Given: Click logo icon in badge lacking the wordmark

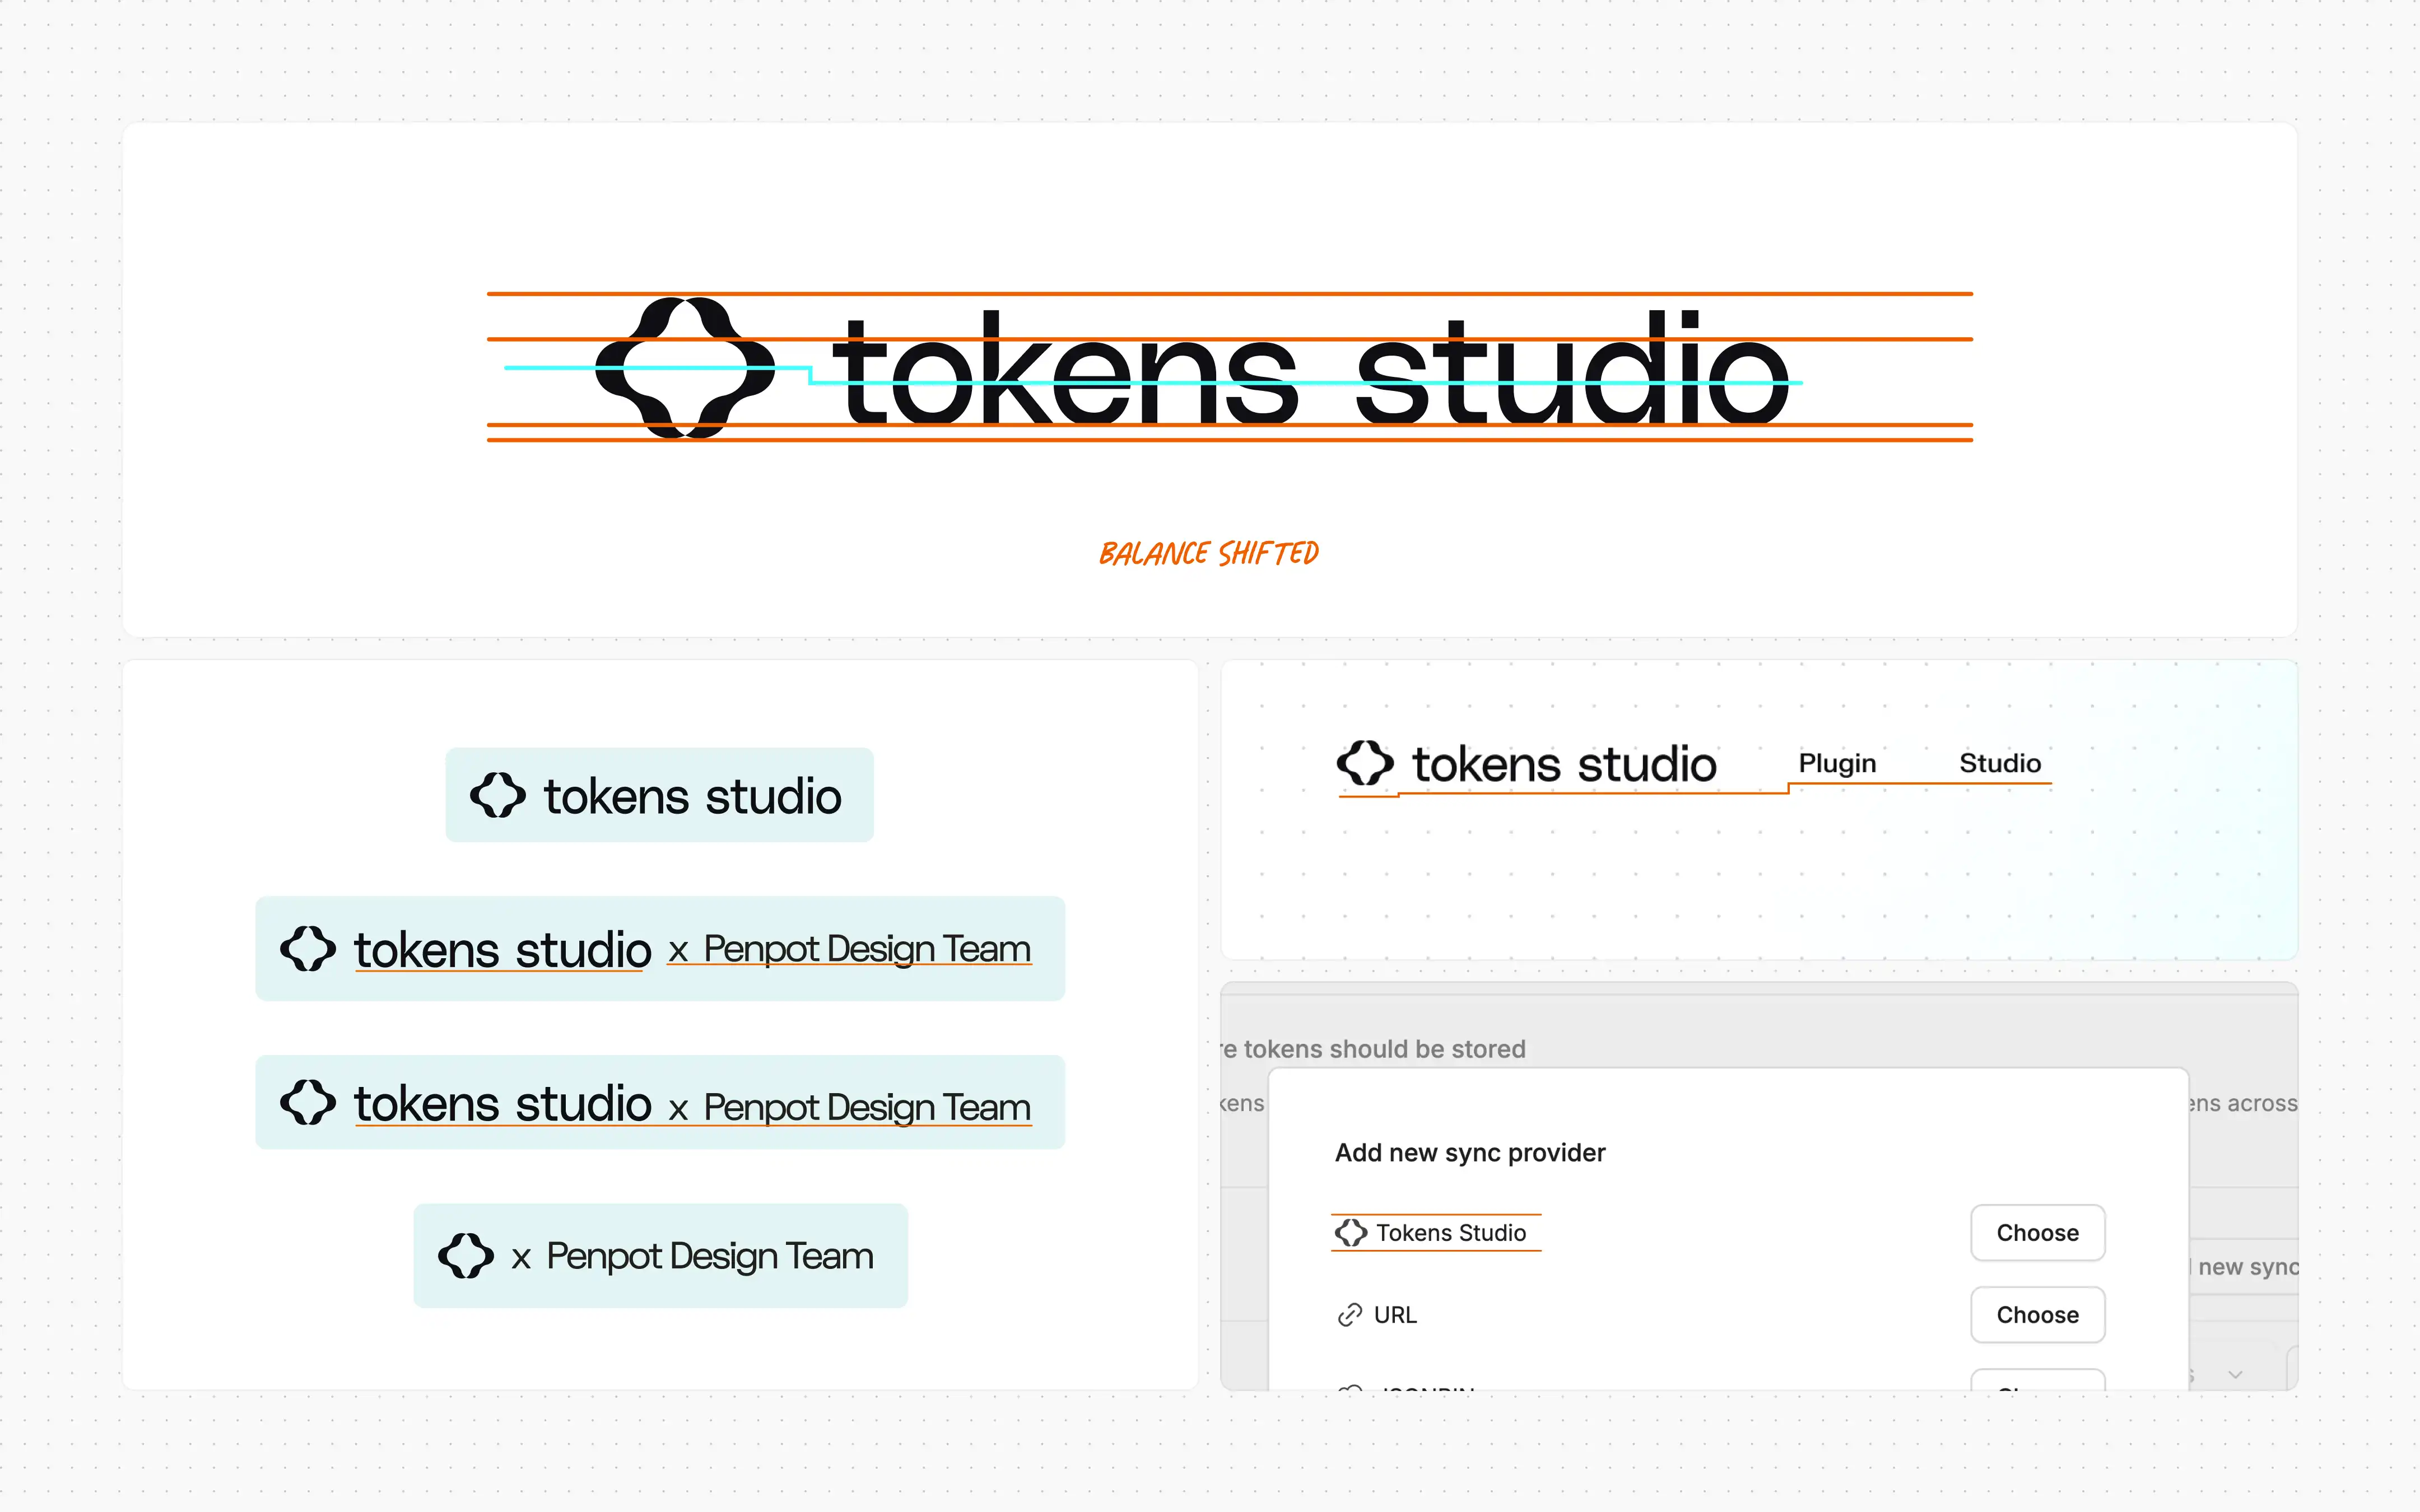Looking at the screenshot, I should pos(466,1255).
